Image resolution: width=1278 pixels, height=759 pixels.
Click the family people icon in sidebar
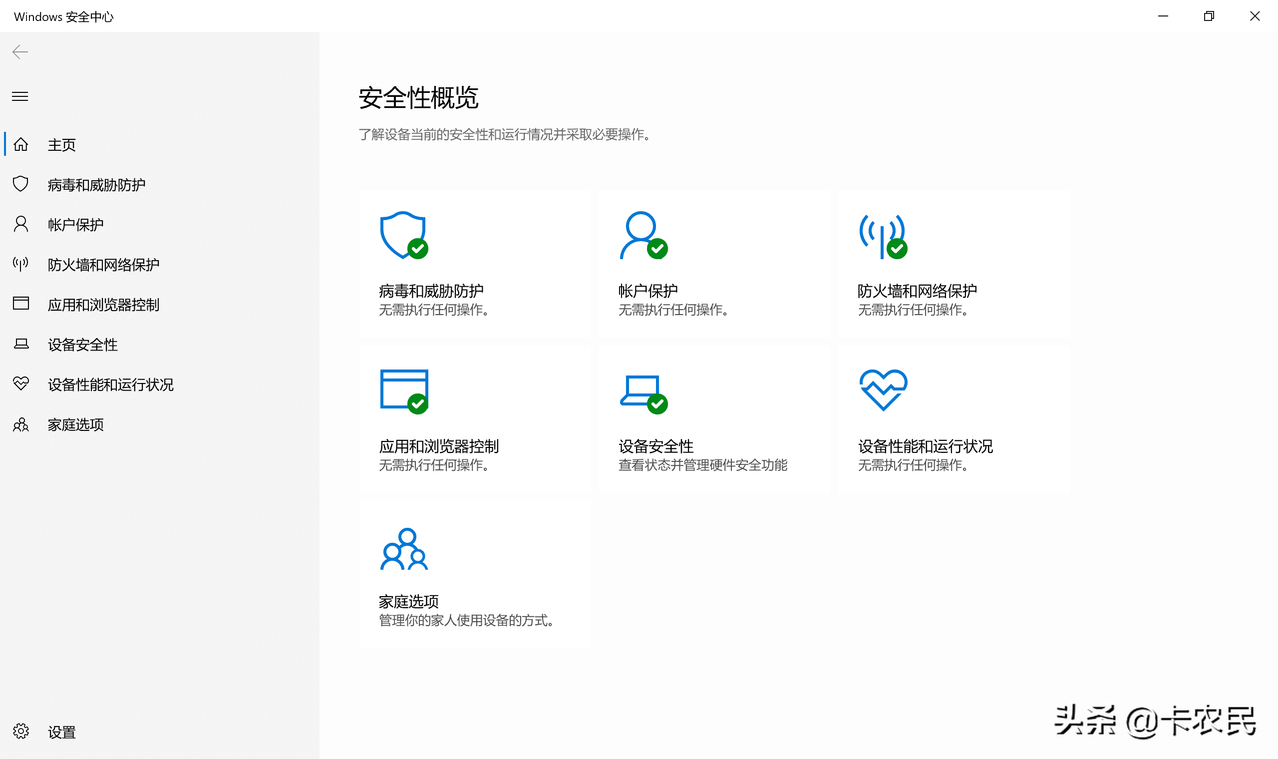tap(21, 424)
